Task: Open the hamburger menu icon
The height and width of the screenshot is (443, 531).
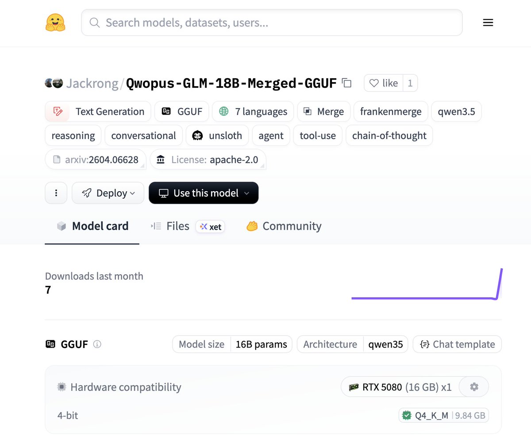Action: click(488, 23)
